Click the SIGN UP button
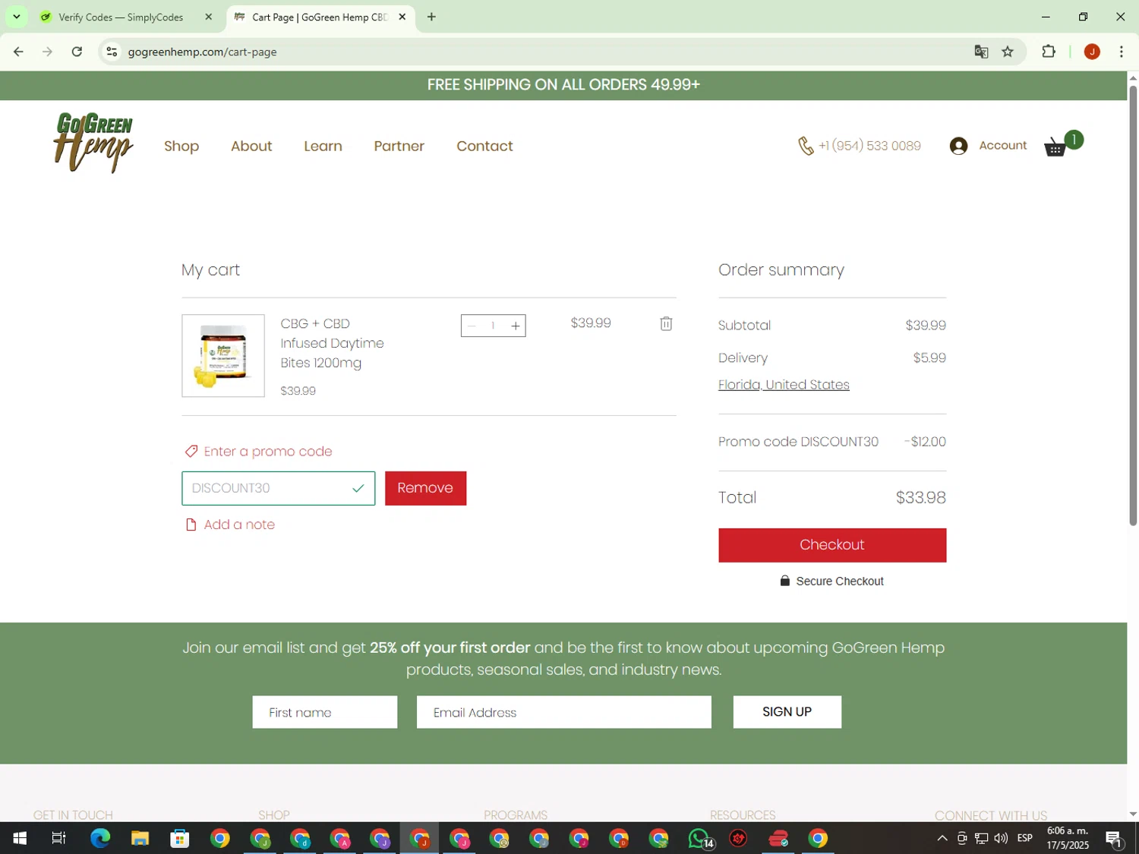 (787, 712)
